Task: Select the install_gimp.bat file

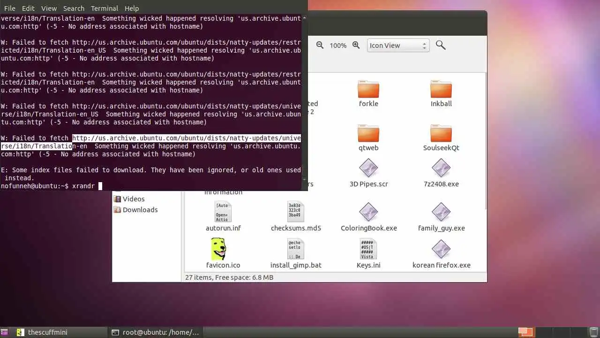Action: 296,254
